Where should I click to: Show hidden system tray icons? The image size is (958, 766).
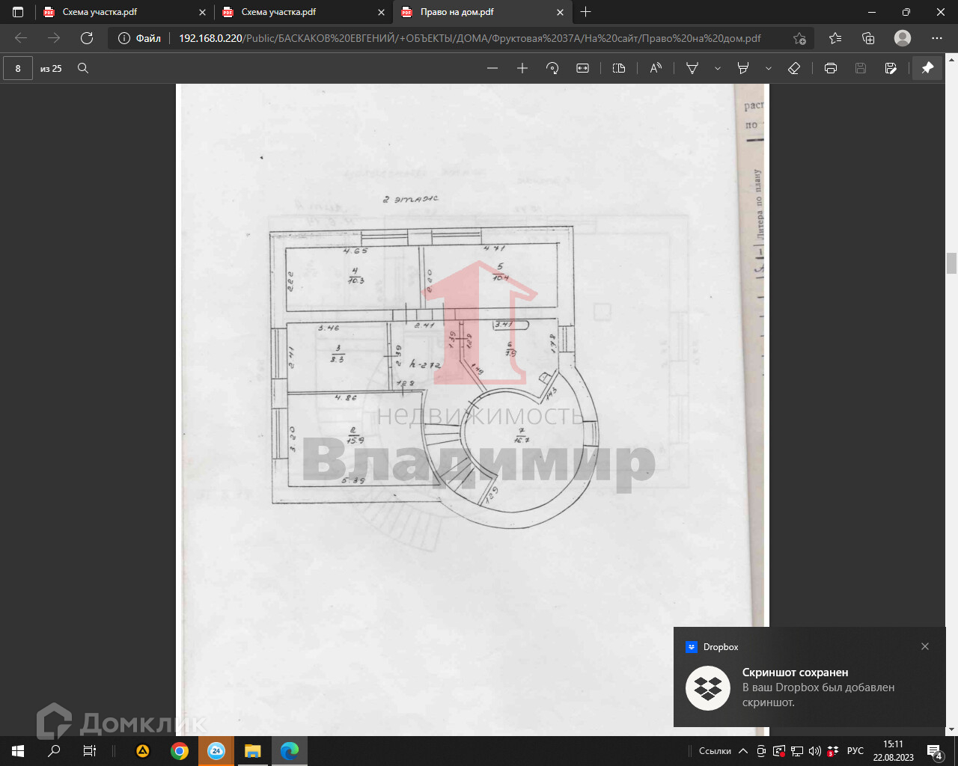click(742, 751)
